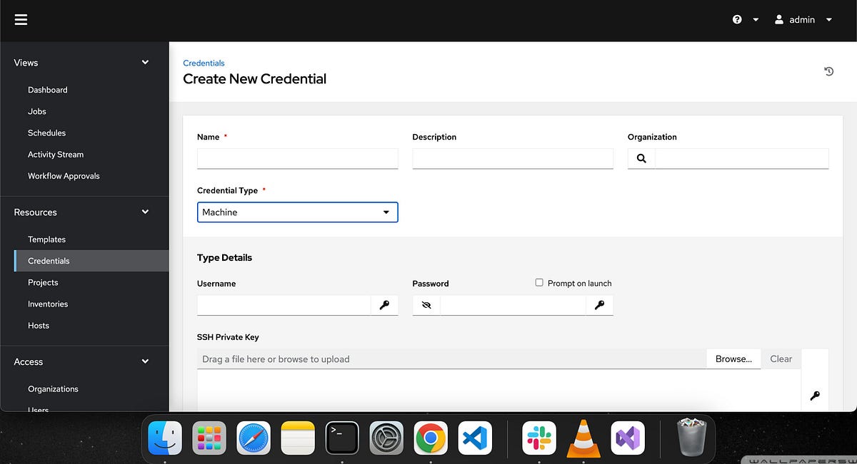Click the key icon next to SSH Private Key
Screen dimensions: 857x464
point(814,396)
